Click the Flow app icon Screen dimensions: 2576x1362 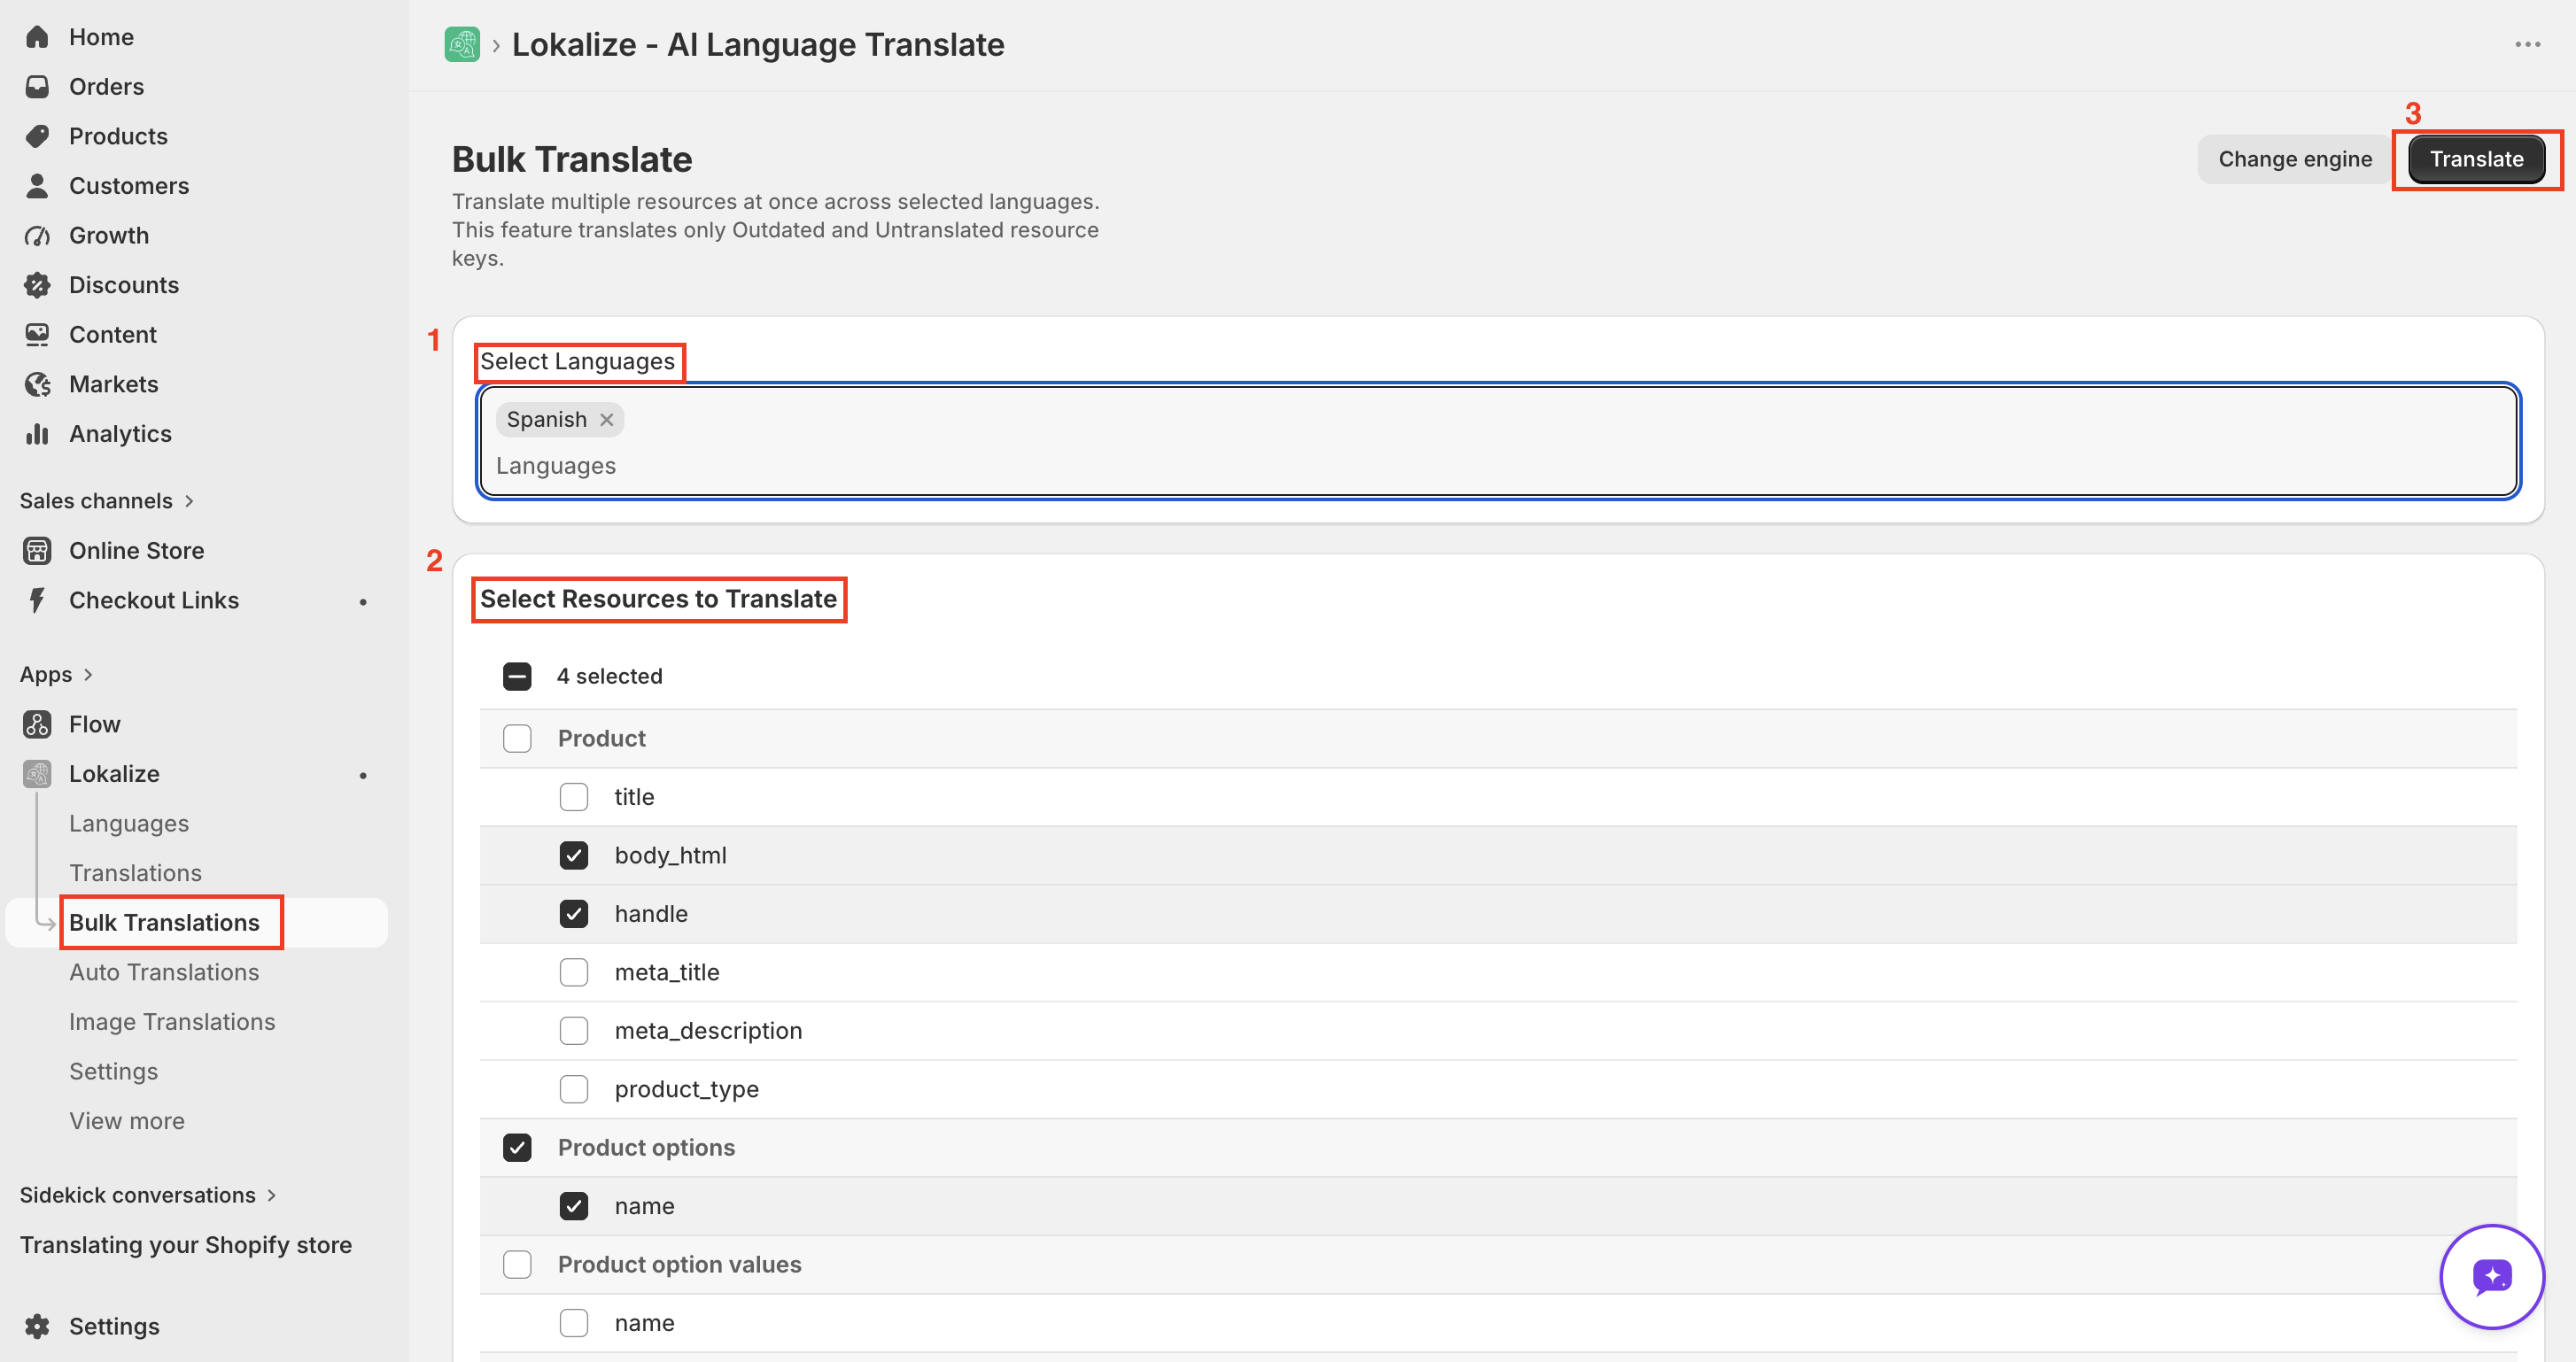click(x=37, y=724)
